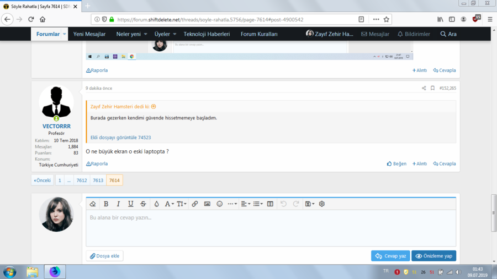
Task: Toggle BB code mode gear icon
Action: pyautogui.click(x=322, y=204)
